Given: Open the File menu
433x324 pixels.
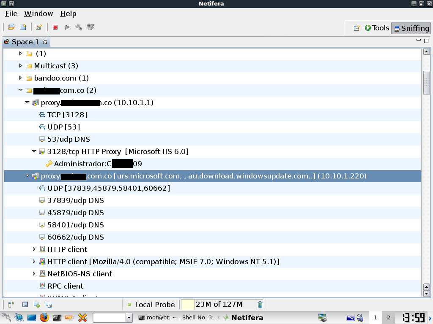Looking at the screenshot, I should pos(11,14).
